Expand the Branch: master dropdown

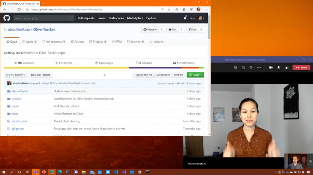[16, 75]
